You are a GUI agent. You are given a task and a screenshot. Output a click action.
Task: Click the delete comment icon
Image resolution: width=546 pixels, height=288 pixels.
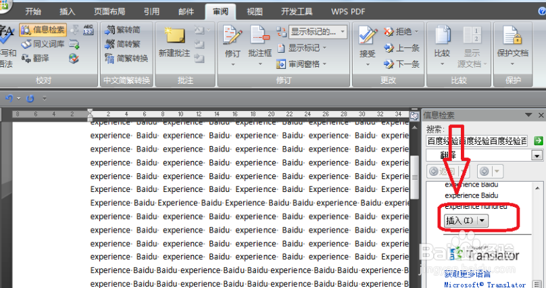coord(199,30)
